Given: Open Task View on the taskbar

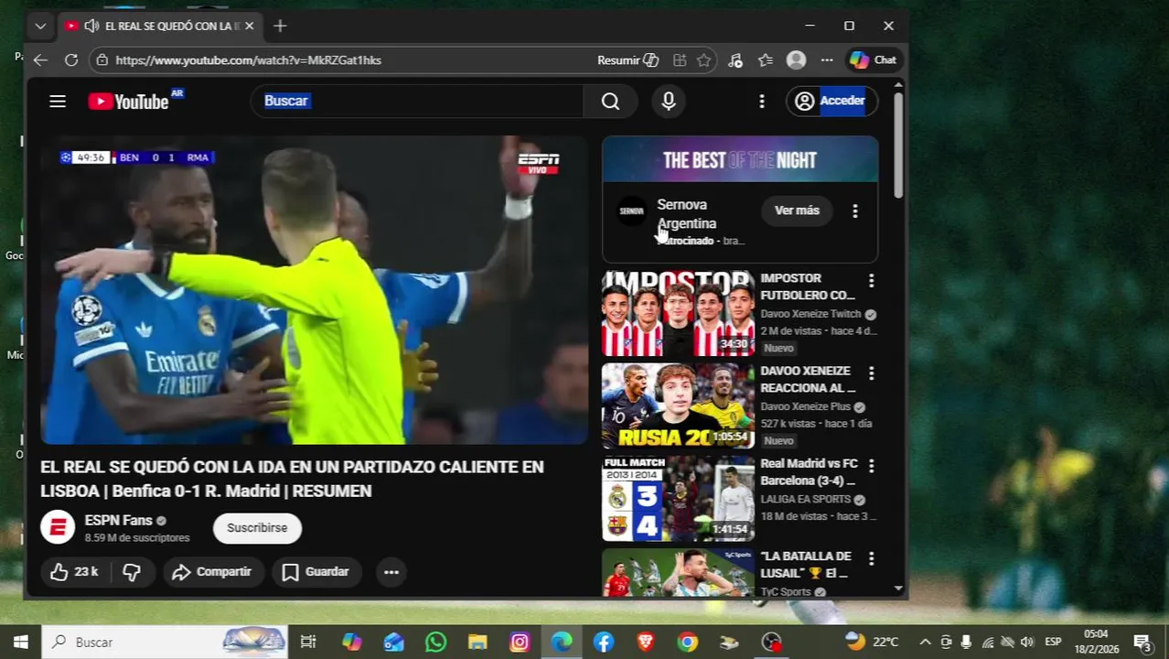Looking at the screenshot, I should [308, 642].
